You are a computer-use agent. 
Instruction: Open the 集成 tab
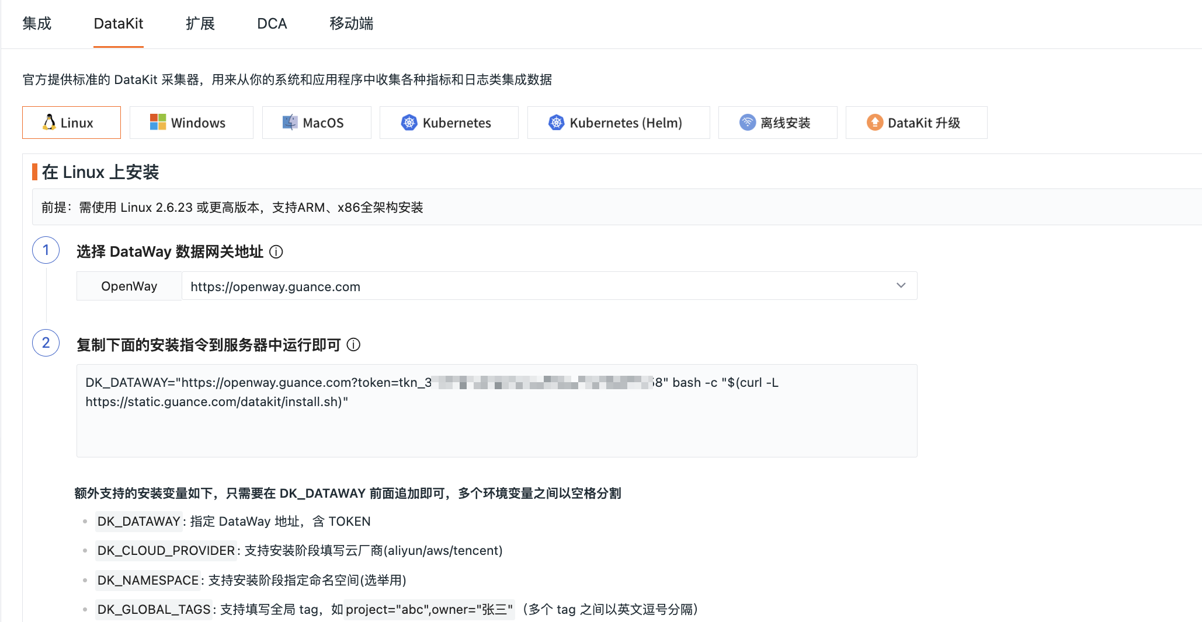point(37,23)
